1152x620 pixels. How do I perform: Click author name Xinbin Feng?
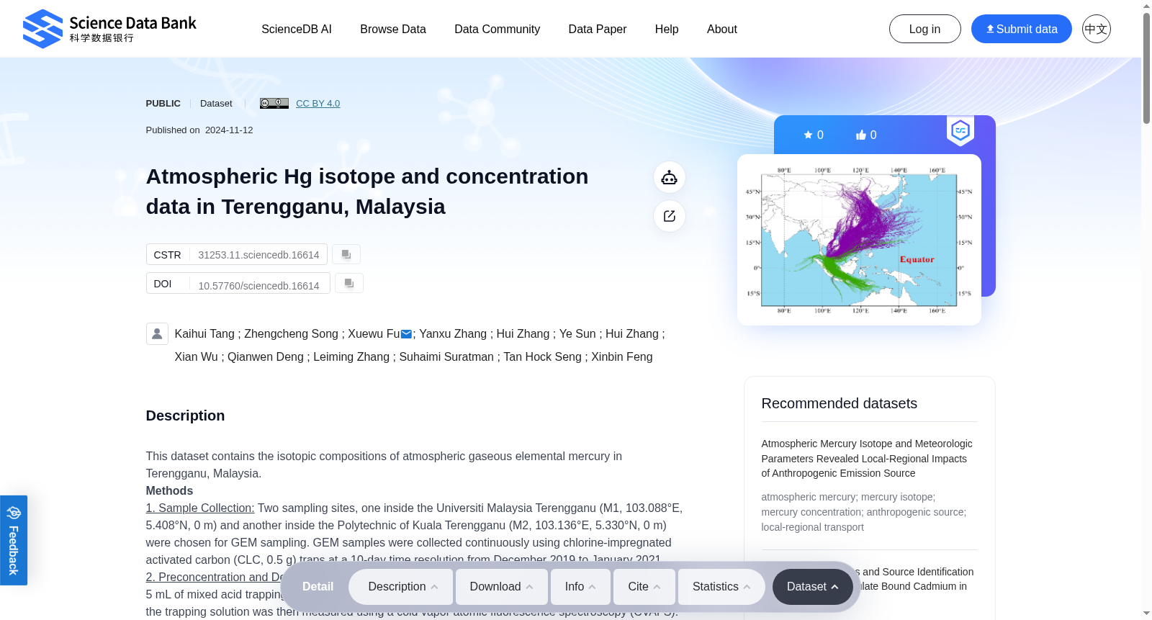(x=622, y=356)
